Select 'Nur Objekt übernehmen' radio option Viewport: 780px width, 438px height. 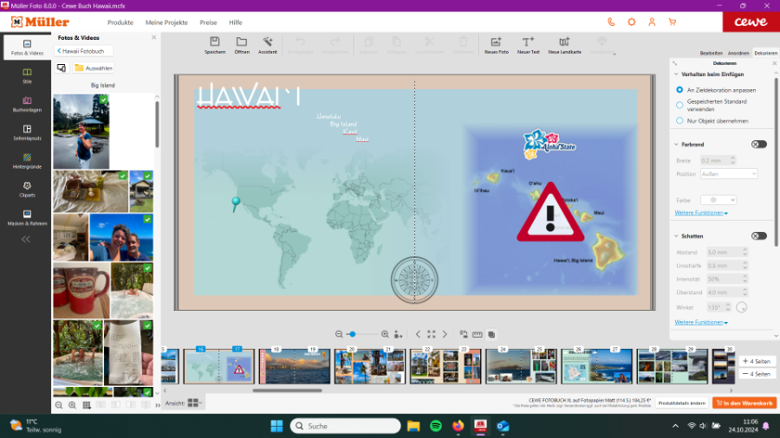tap(680, 120)
